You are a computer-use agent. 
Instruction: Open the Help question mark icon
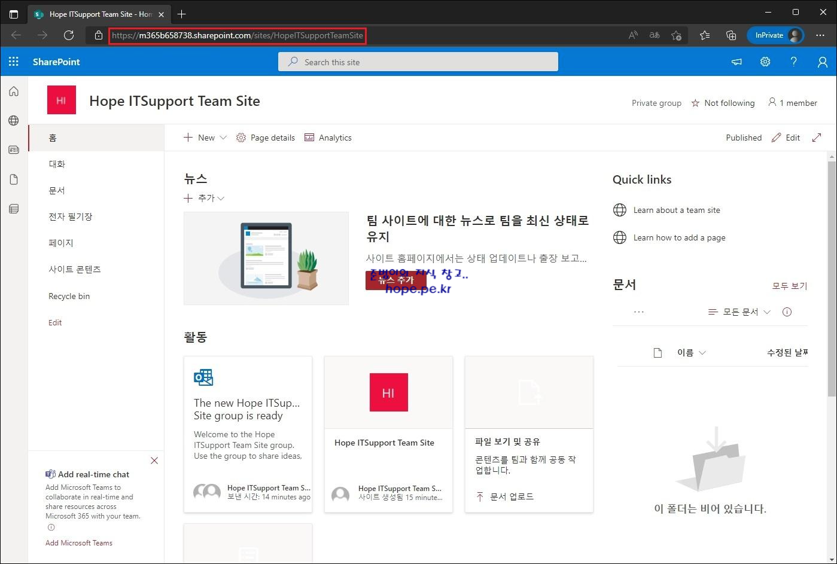point(794,62)
